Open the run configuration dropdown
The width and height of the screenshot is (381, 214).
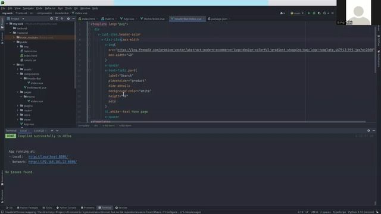[x=297, y=13]
